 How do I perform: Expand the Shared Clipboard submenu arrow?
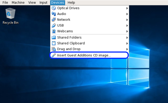click(x=127, y=43)
